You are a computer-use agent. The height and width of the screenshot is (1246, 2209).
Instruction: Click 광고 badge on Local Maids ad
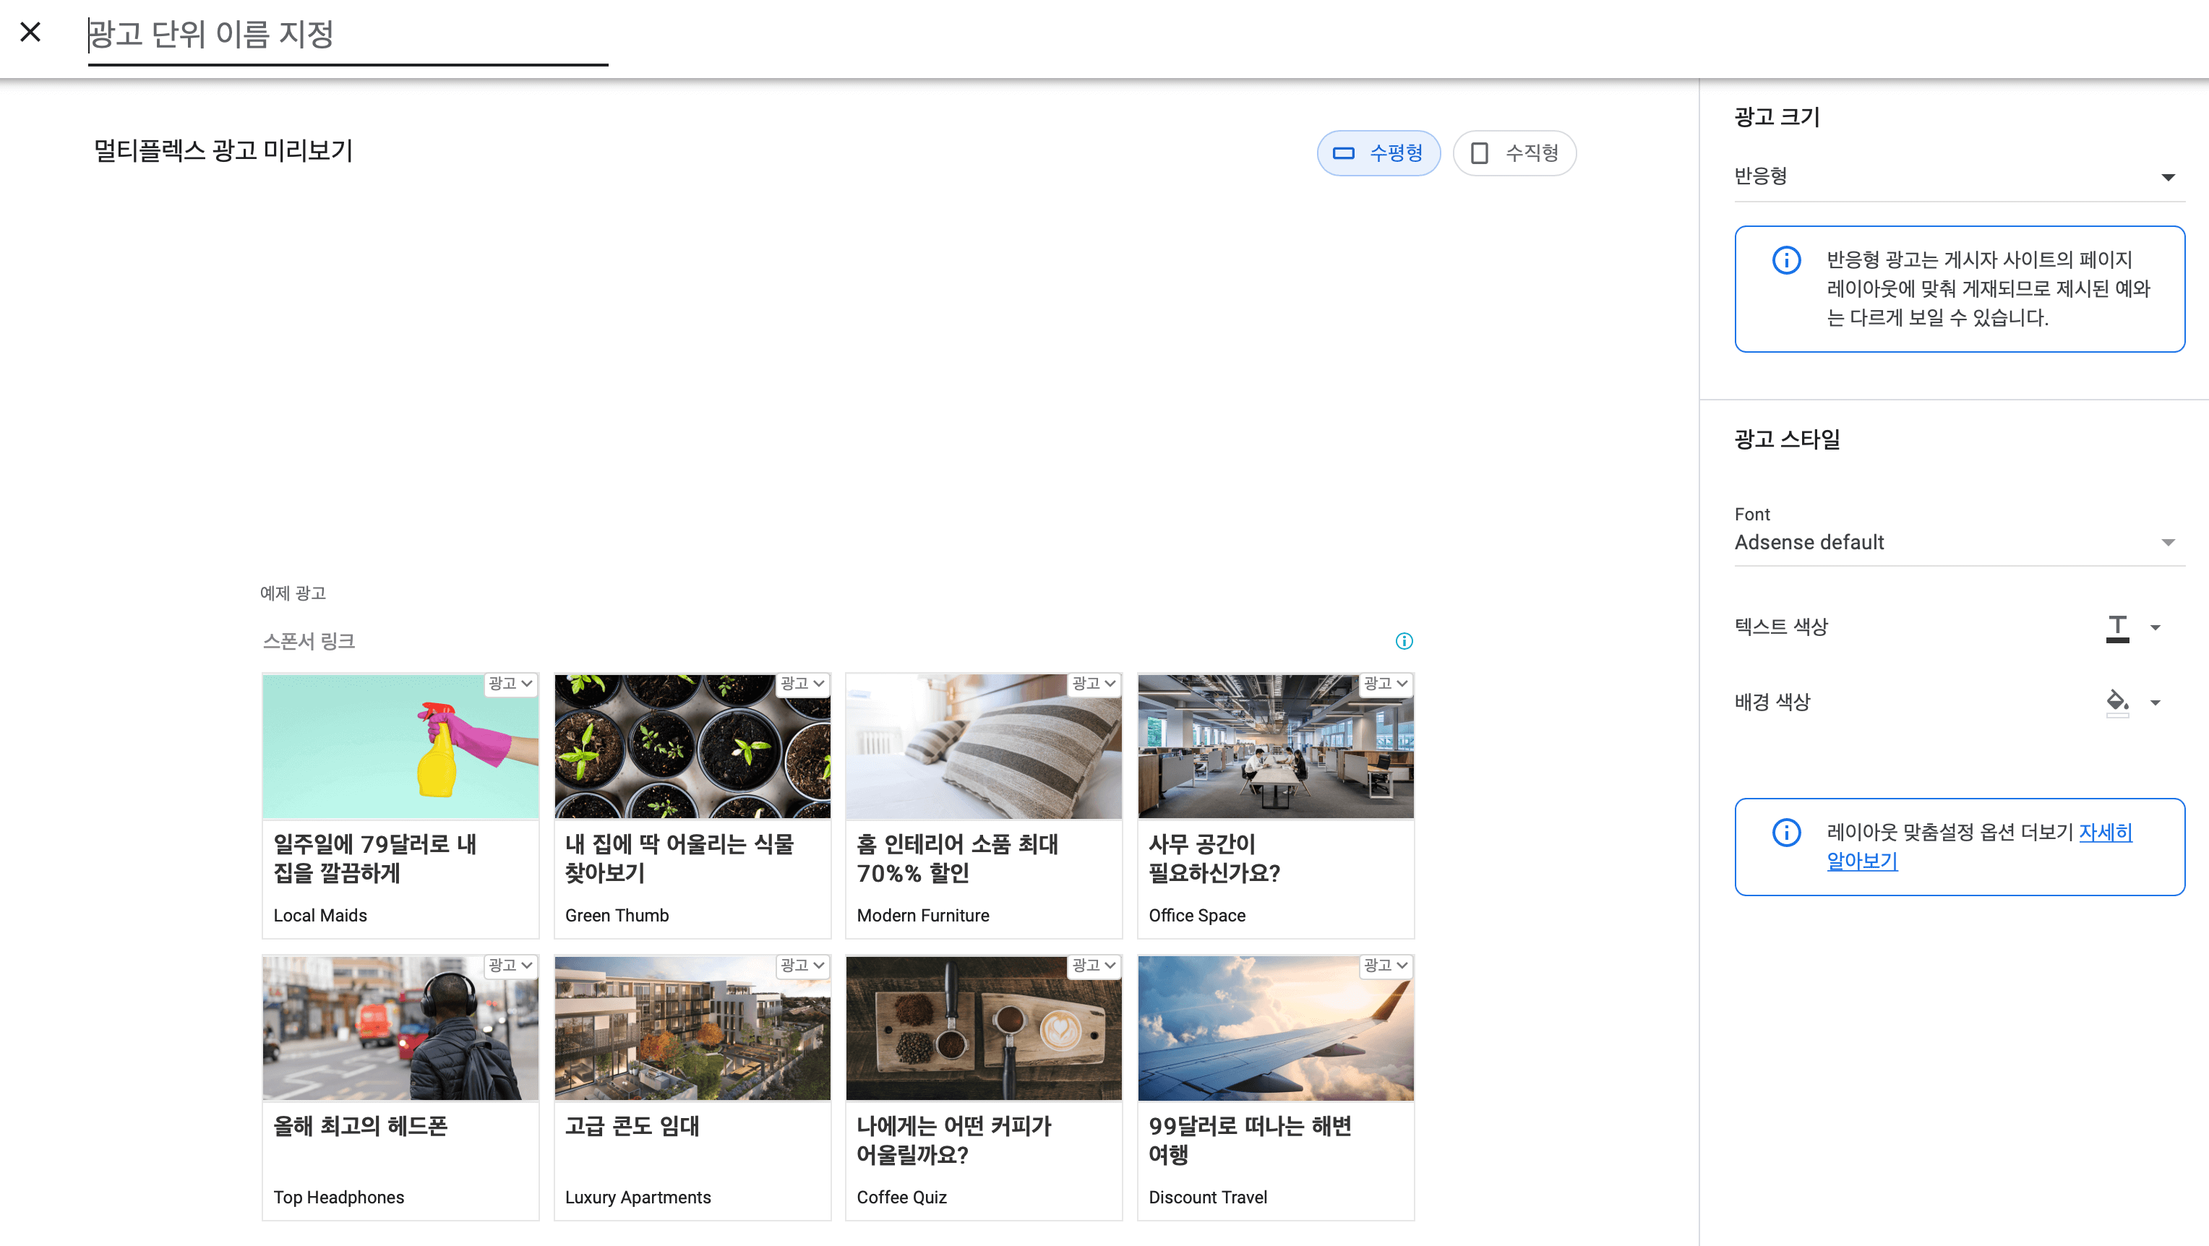coord(510,684)
